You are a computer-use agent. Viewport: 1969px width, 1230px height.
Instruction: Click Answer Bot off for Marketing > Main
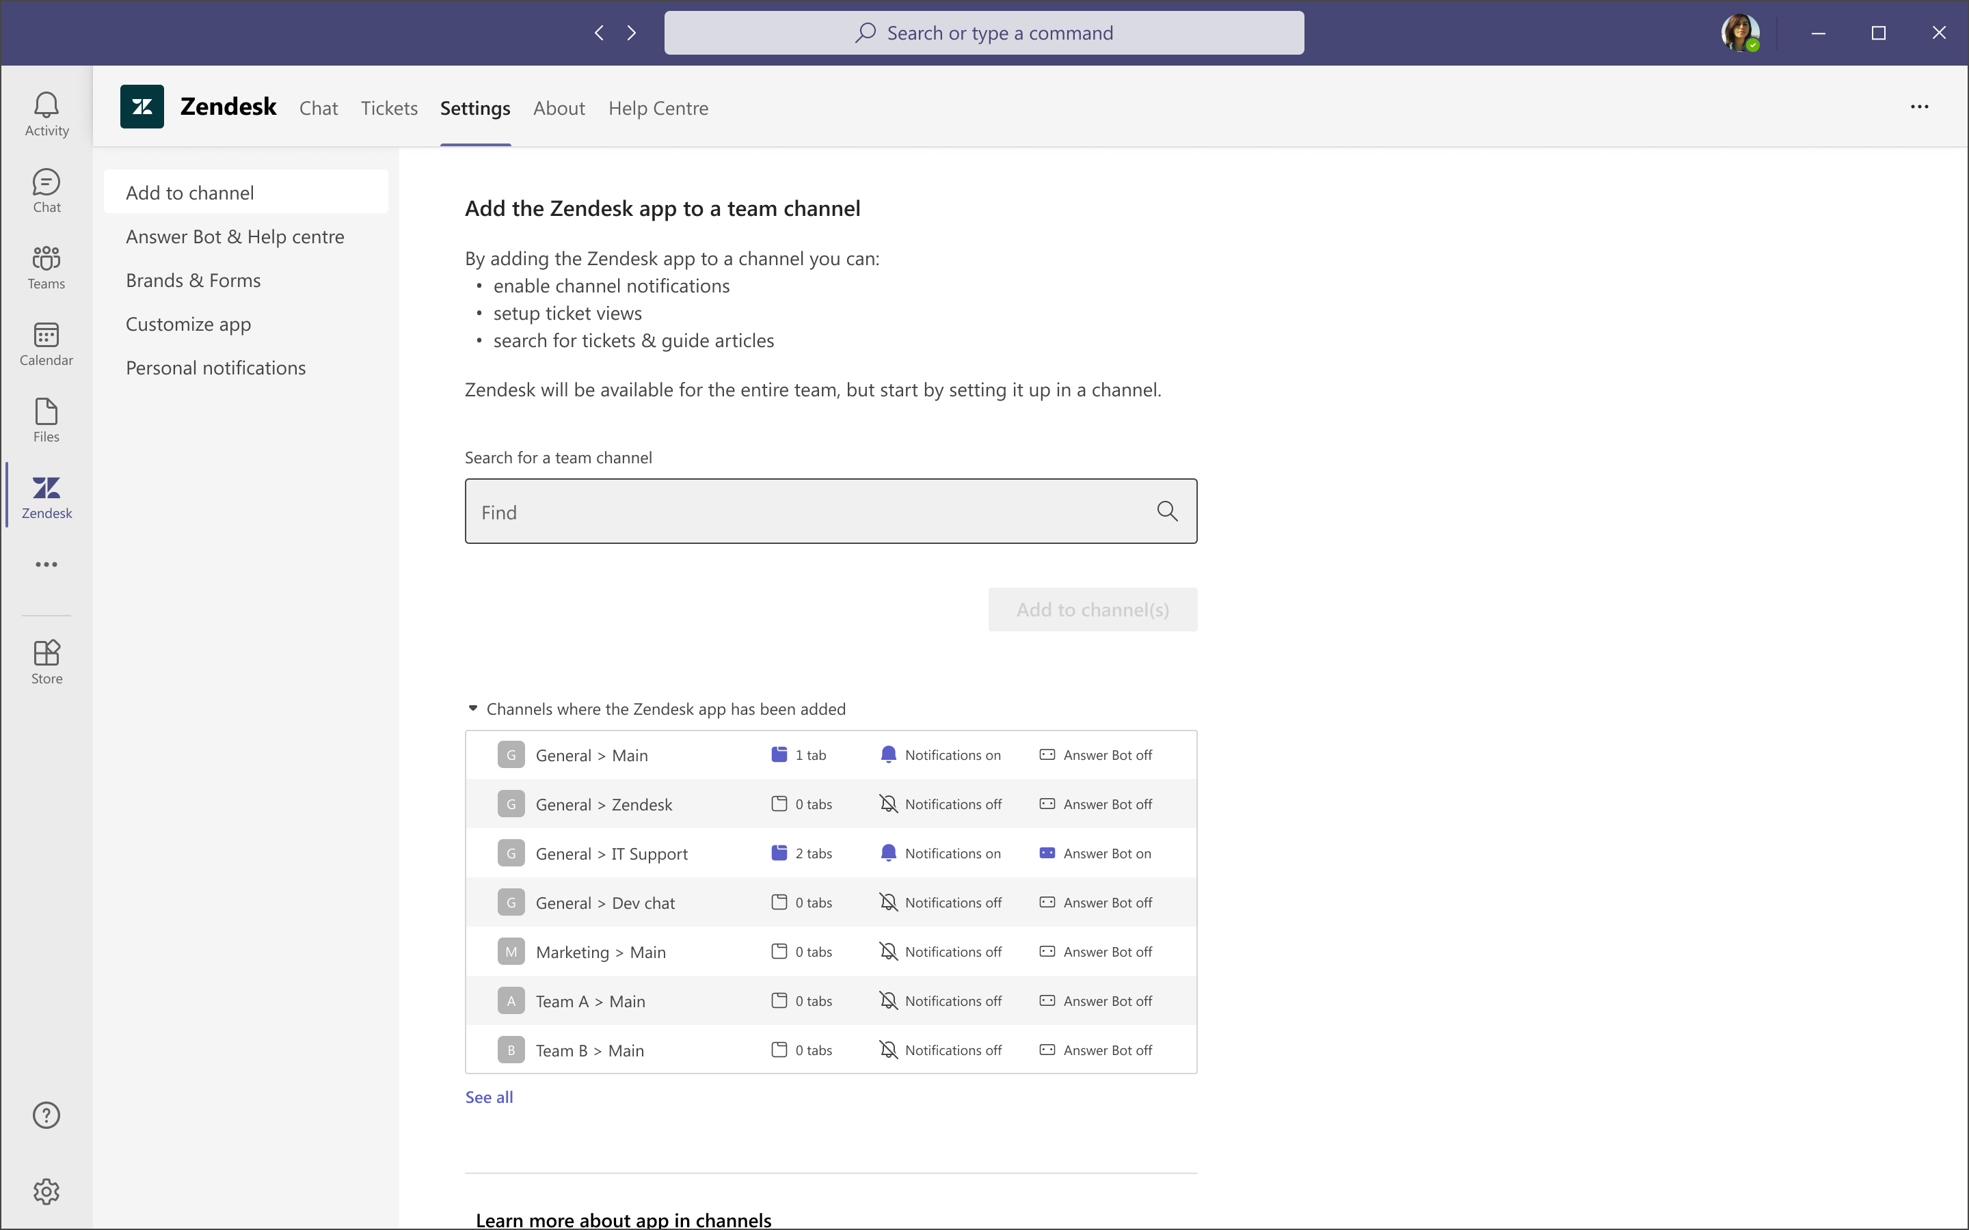click(1108, 951)
